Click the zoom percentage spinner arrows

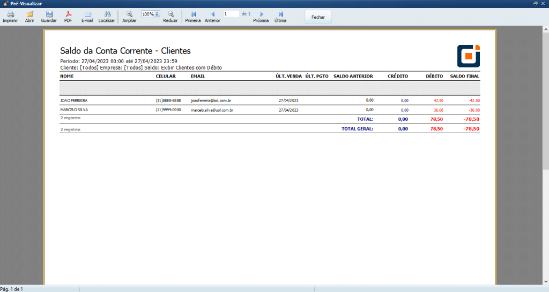coord(157,14)
